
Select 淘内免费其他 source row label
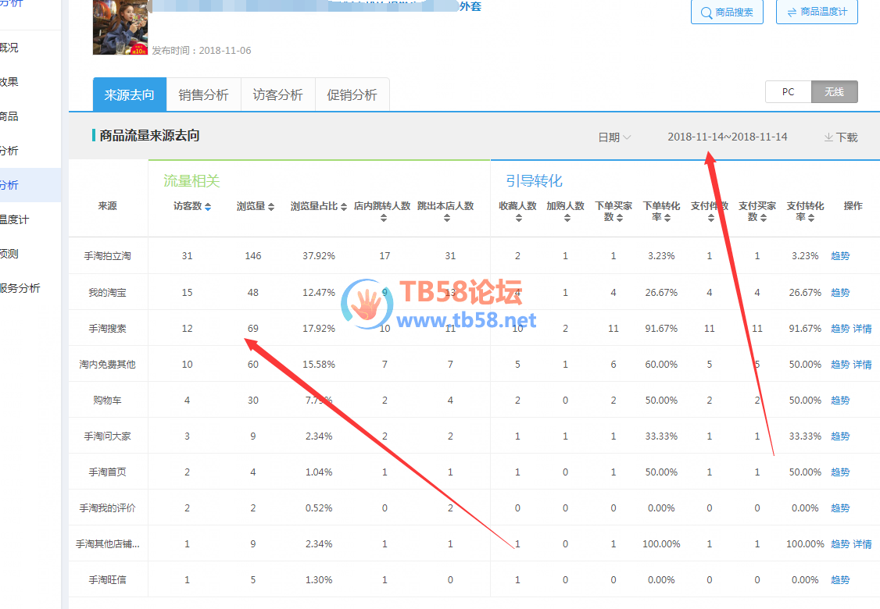click(x=107, y=365)
